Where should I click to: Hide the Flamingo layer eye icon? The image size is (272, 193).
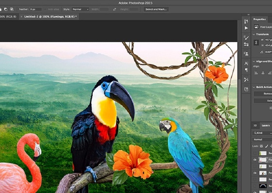(x=255, y=160)
